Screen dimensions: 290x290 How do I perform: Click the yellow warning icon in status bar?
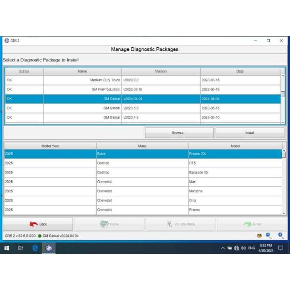coord(259,235)
